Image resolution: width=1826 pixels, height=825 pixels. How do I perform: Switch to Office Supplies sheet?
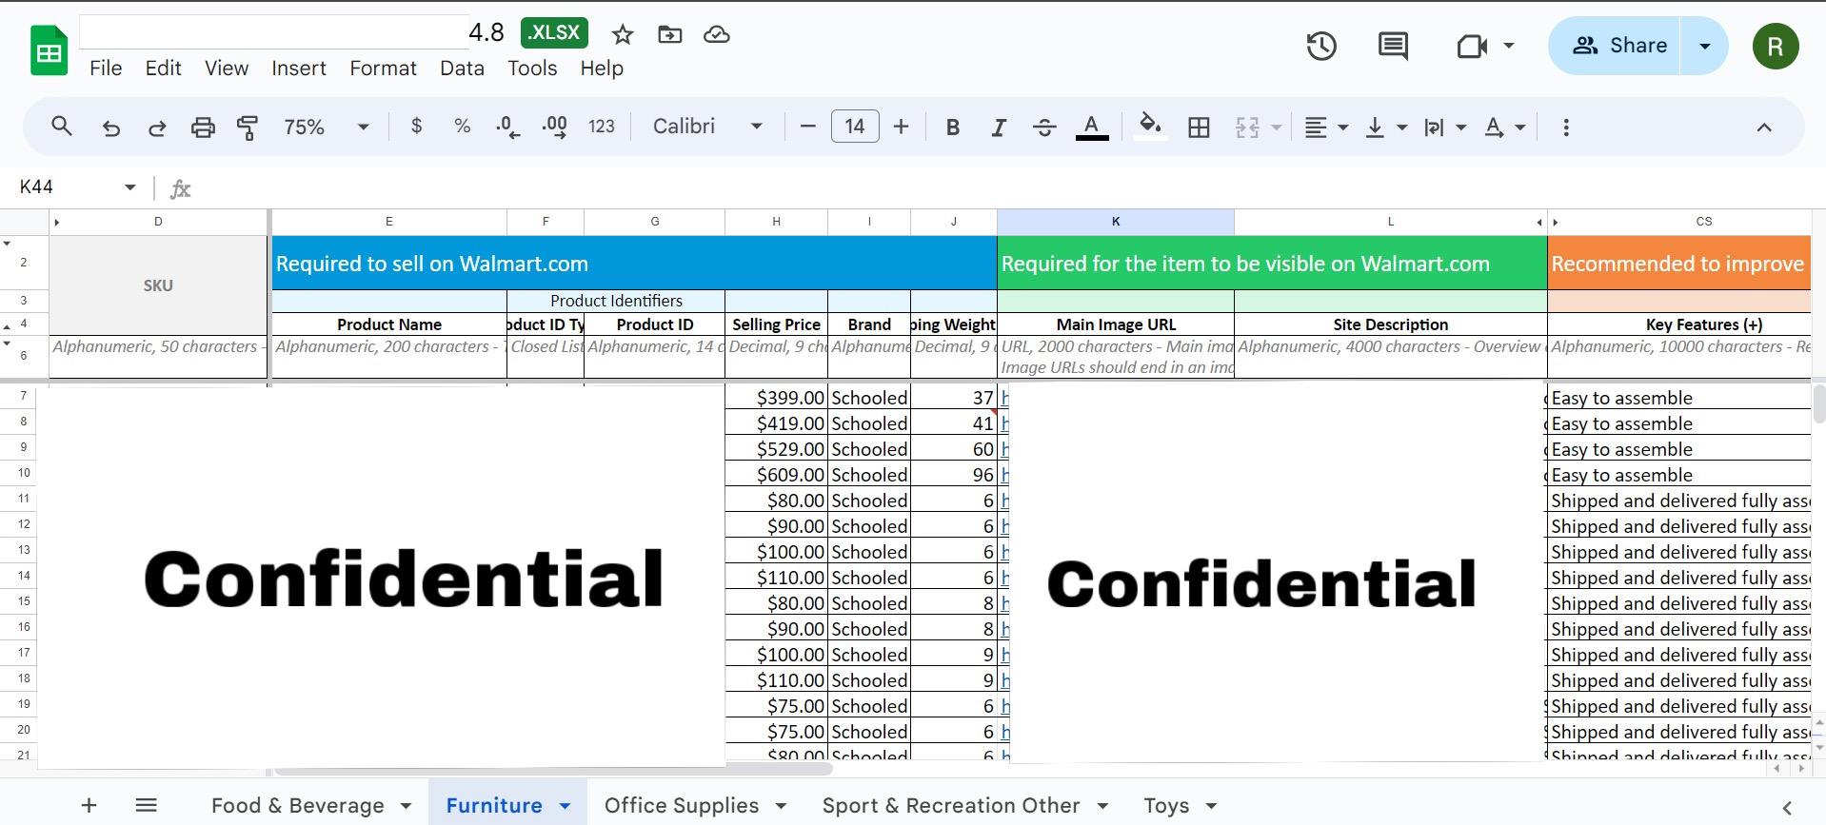[682, 806]
